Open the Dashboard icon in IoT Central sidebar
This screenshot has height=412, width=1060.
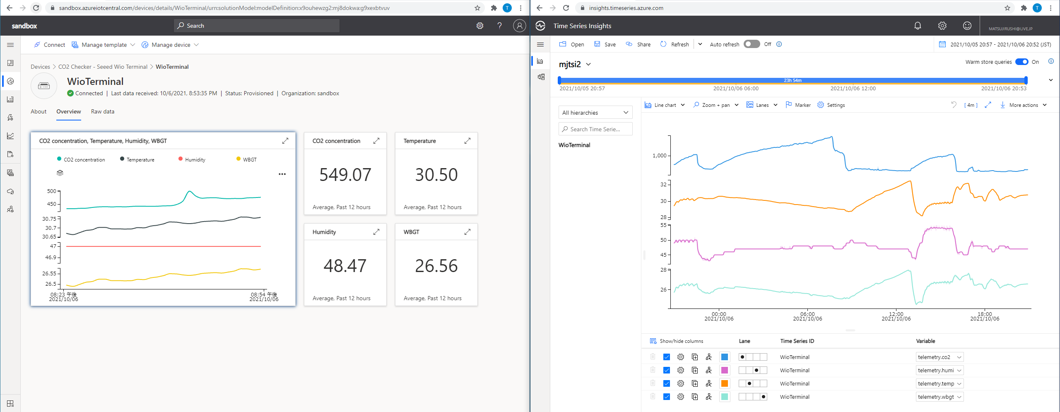click(x=10, y=63)
